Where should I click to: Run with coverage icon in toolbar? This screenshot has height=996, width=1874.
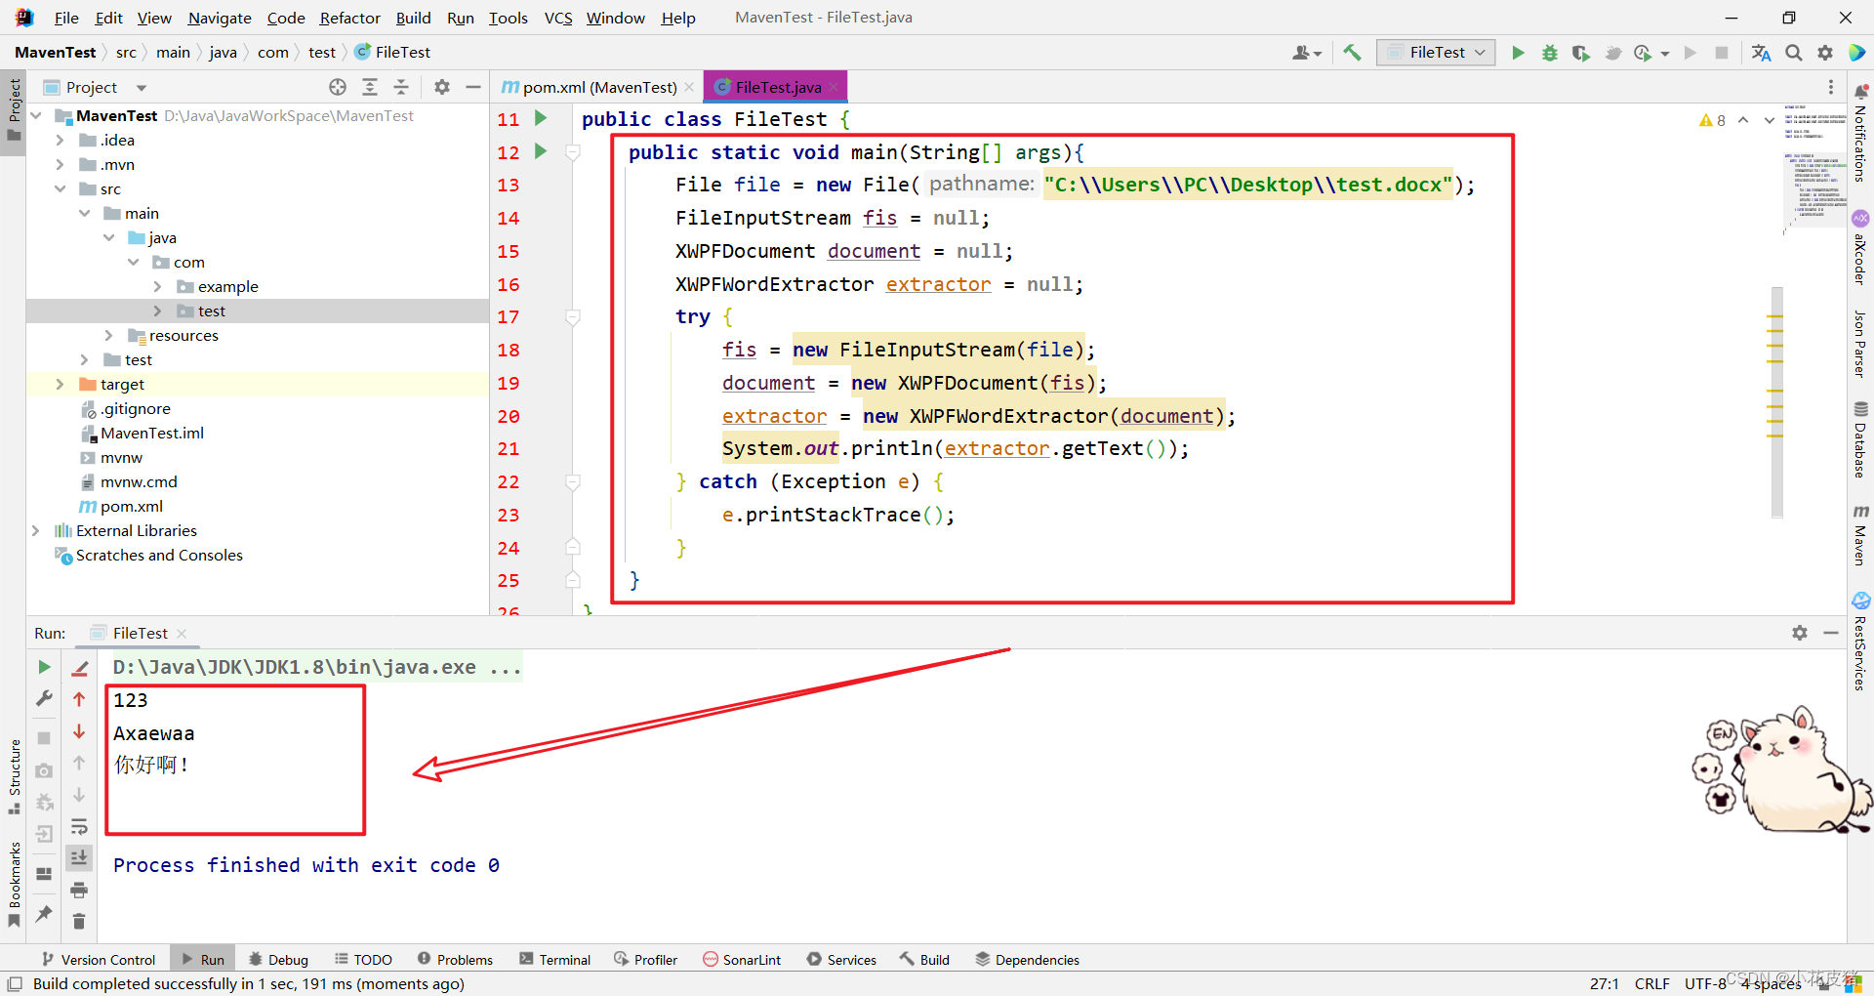pyautogui.click(x=1581, y=53)
